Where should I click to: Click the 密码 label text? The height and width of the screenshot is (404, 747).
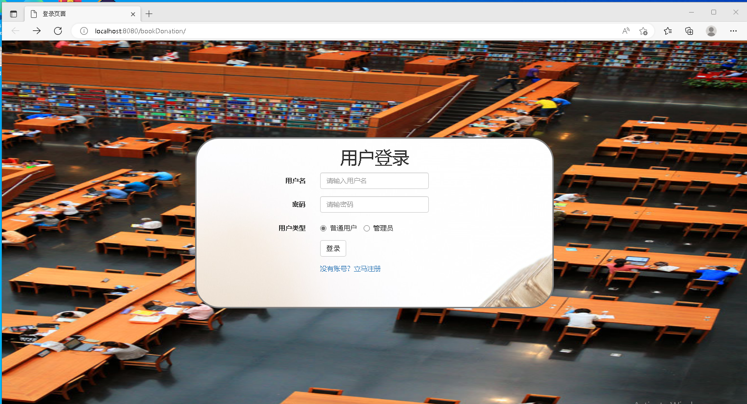coord(299,204)
